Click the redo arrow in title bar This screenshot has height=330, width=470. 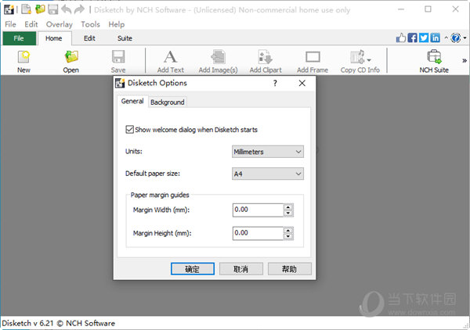coord(79,9)
